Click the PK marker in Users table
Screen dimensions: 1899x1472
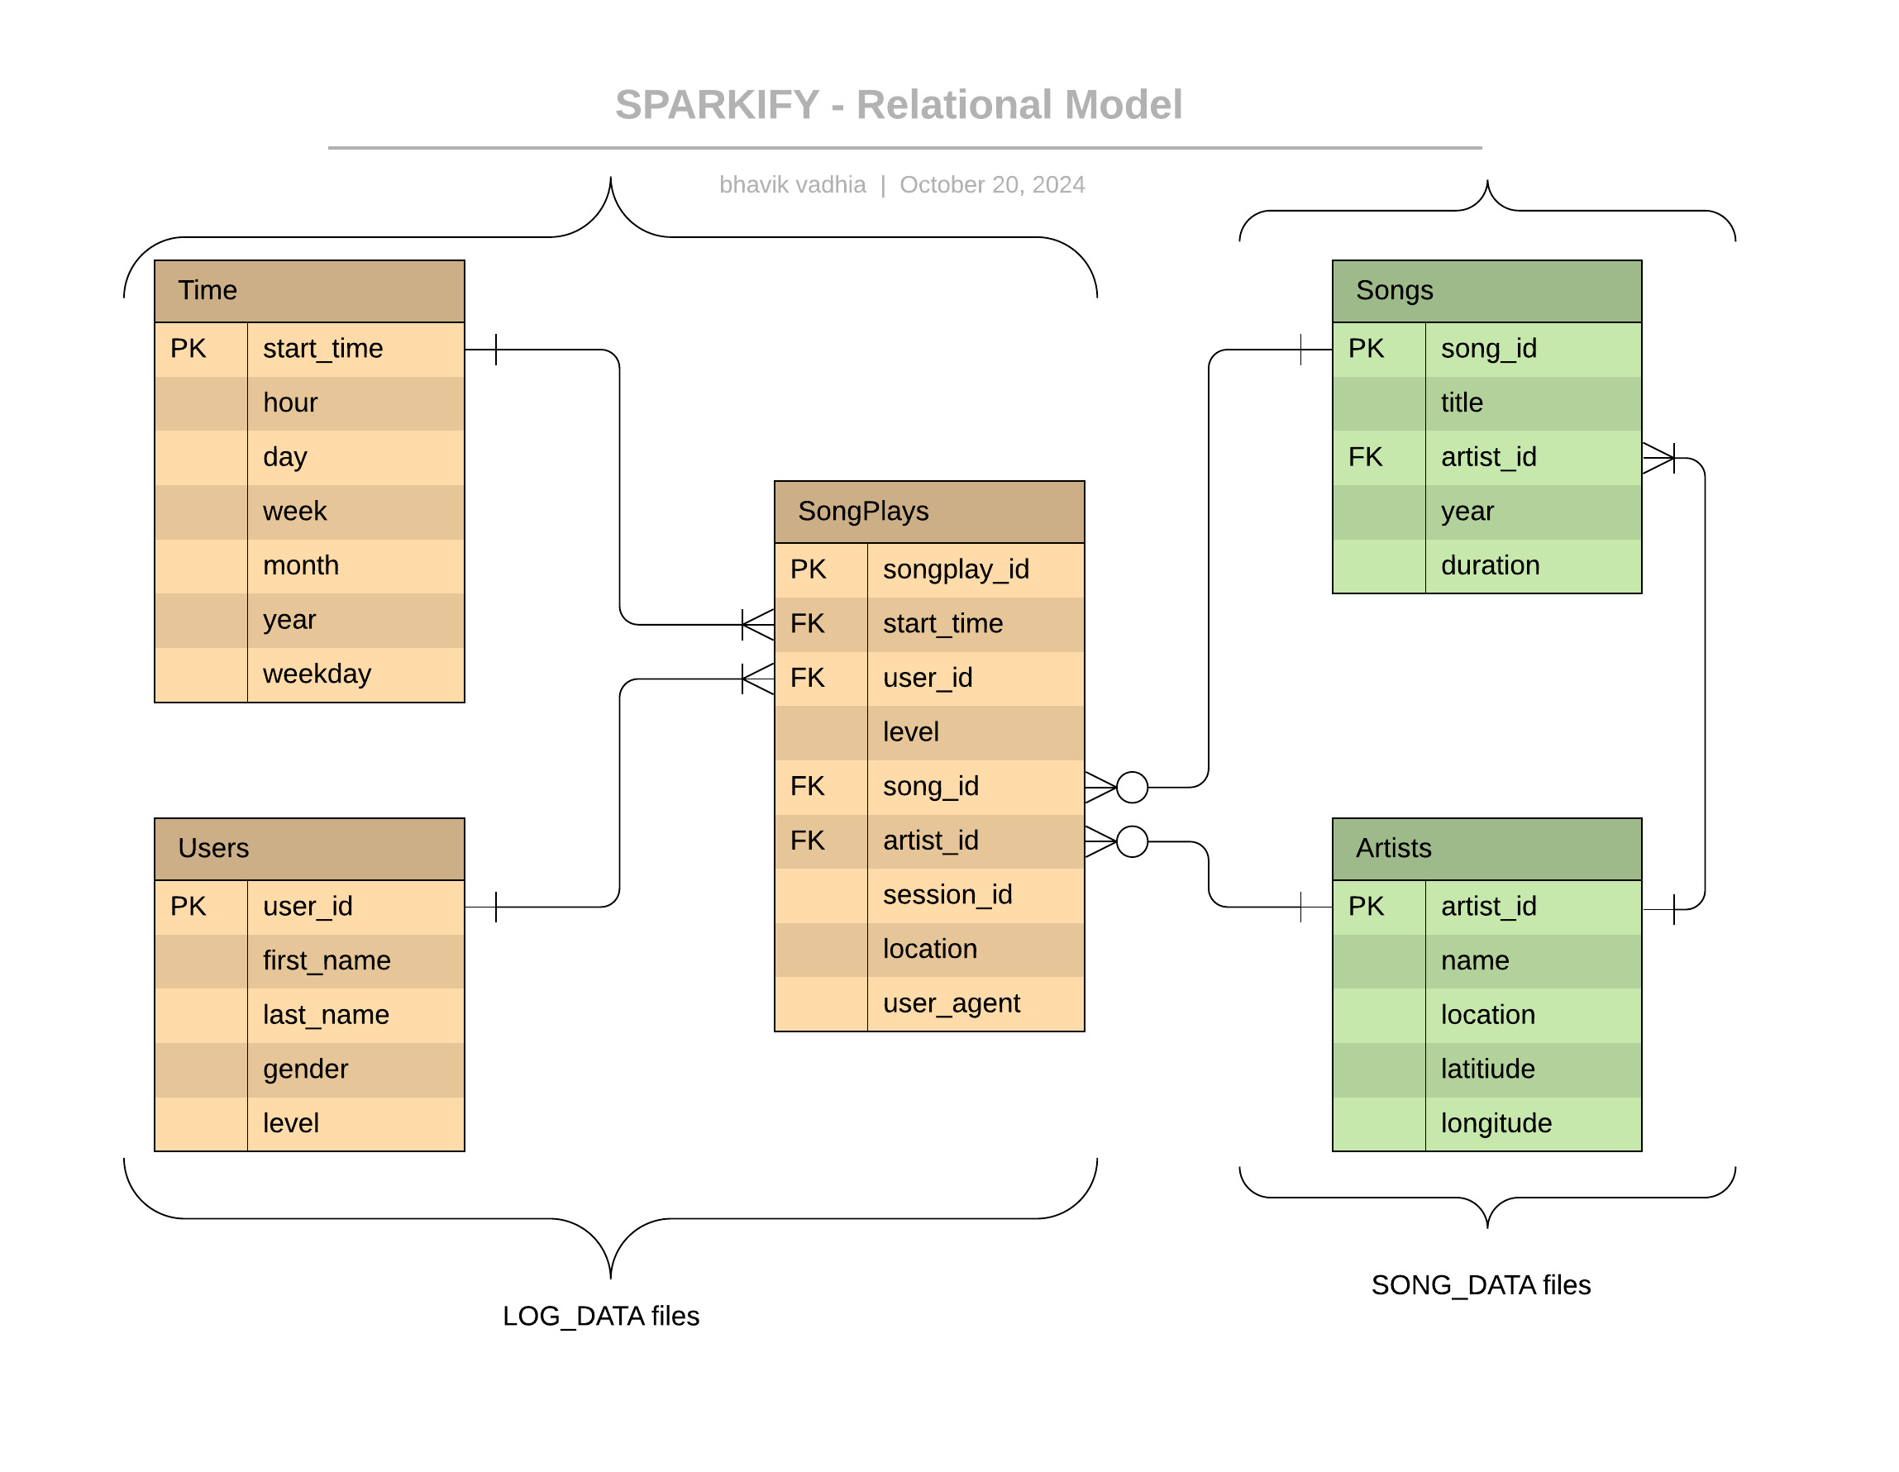tap(188, 907)
